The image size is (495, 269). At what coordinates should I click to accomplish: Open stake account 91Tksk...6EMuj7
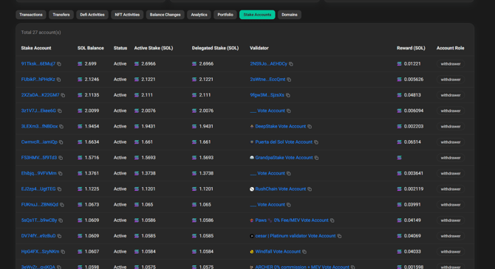click(38, 63)
